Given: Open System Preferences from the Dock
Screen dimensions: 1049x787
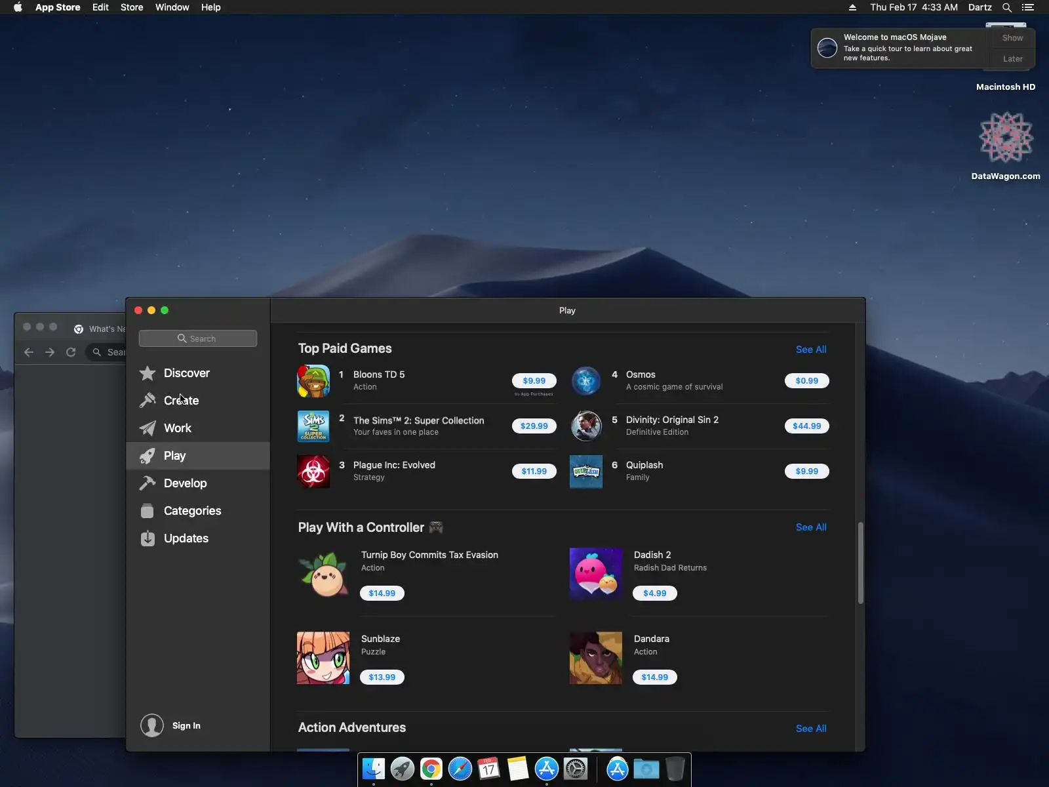Looking at the screenshot, I should [x=576, y=769].
